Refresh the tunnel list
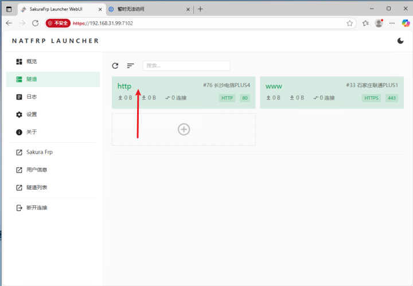413x286 pixels. (x=115, y=66)
